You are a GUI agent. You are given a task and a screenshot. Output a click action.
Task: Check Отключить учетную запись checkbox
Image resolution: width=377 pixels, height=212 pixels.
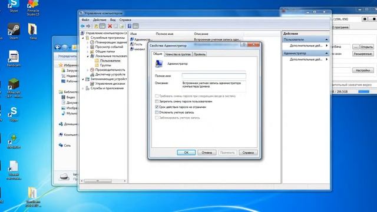click(157, 112)
